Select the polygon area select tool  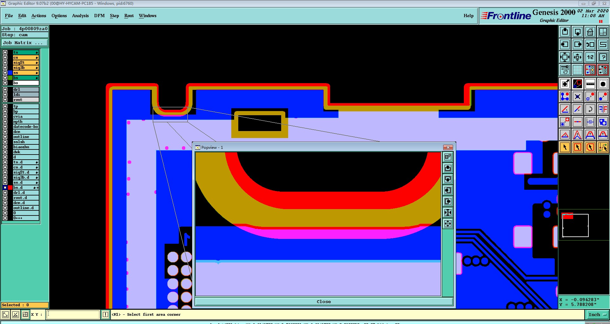coord(590,147)
